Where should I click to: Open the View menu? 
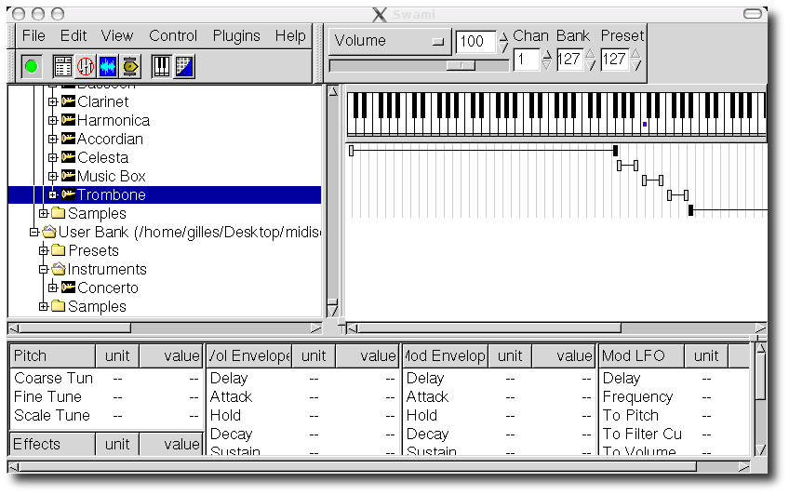[117, 35]
